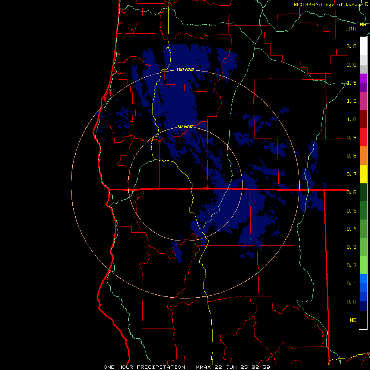Click the 0.9 legend value

(351, 138)
